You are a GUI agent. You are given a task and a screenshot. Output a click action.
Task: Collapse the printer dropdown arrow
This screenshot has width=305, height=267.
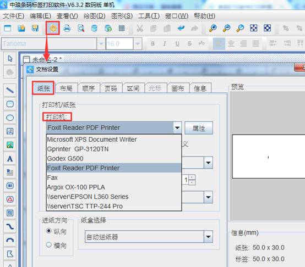[x=177, y=127]
